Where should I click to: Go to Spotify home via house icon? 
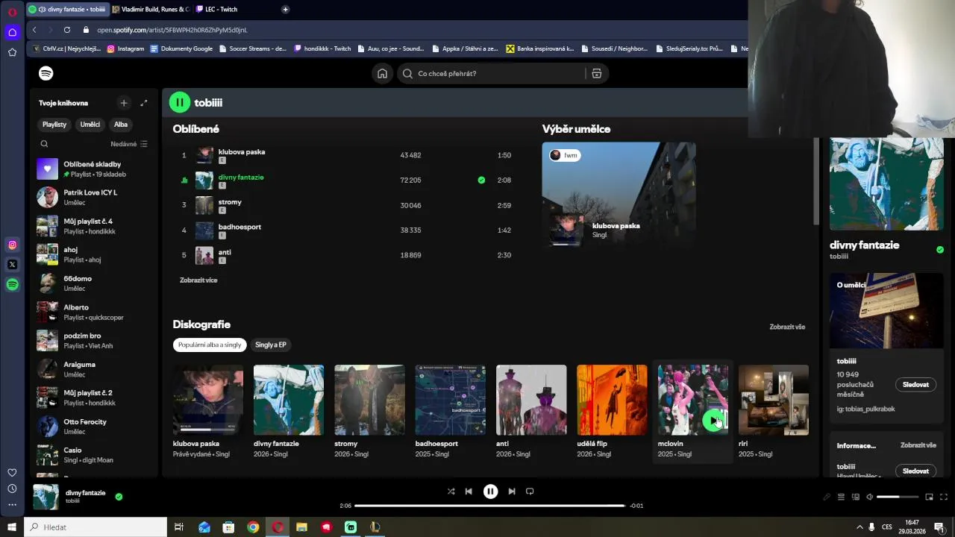(x=382, y=73)
